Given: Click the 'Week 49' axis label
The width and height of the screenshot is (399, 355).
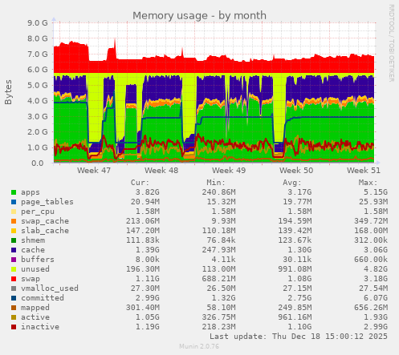Looking at the screenshot, I should [x=229, y=171].
